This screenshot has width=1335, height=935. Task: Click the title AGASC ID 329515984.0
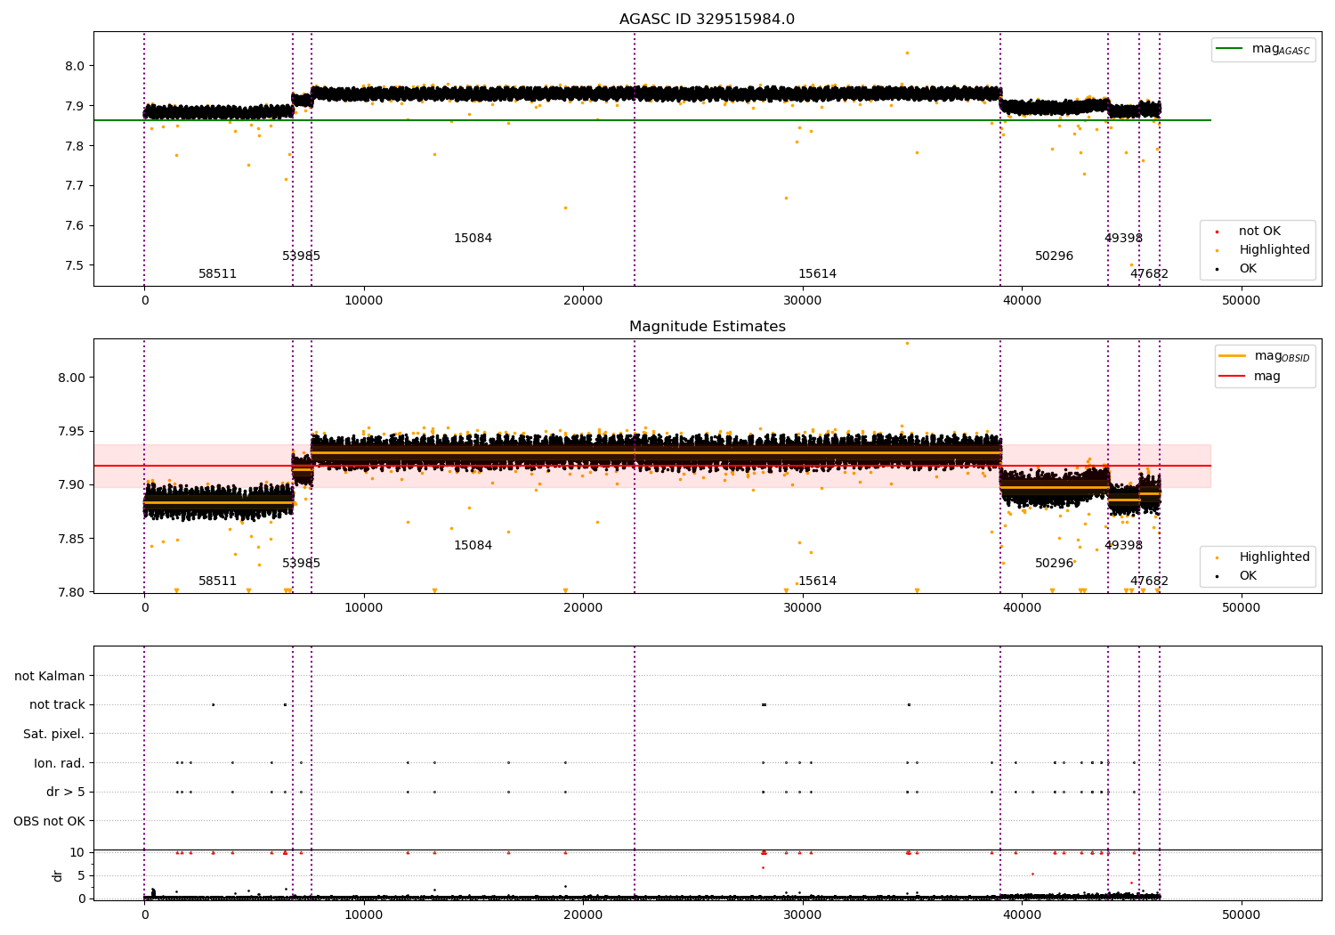[707, 20]
